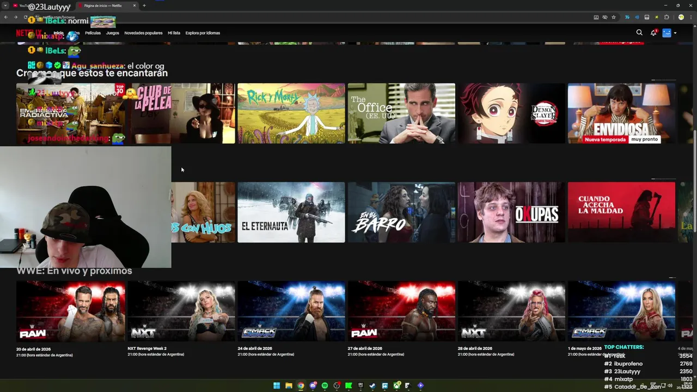This screenshot has height=392, width=697.
Task: Open Steam from the taskbar
Action: [372, 385]
